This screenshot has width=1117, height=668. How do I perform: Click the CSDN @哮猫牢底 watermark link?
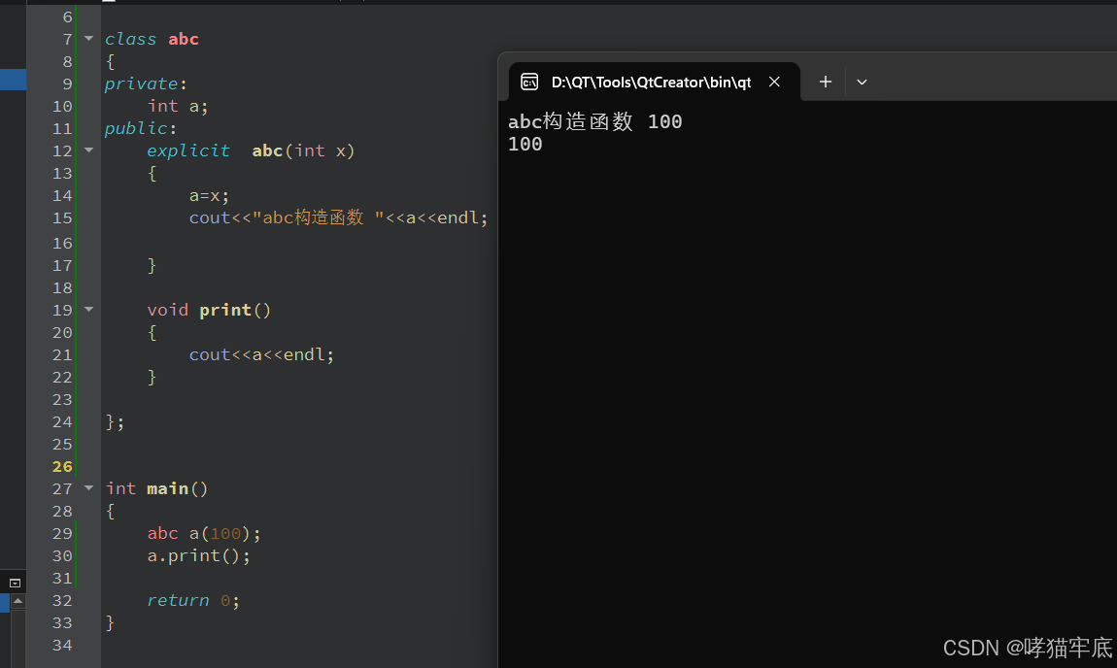(x=1026, y=648)
